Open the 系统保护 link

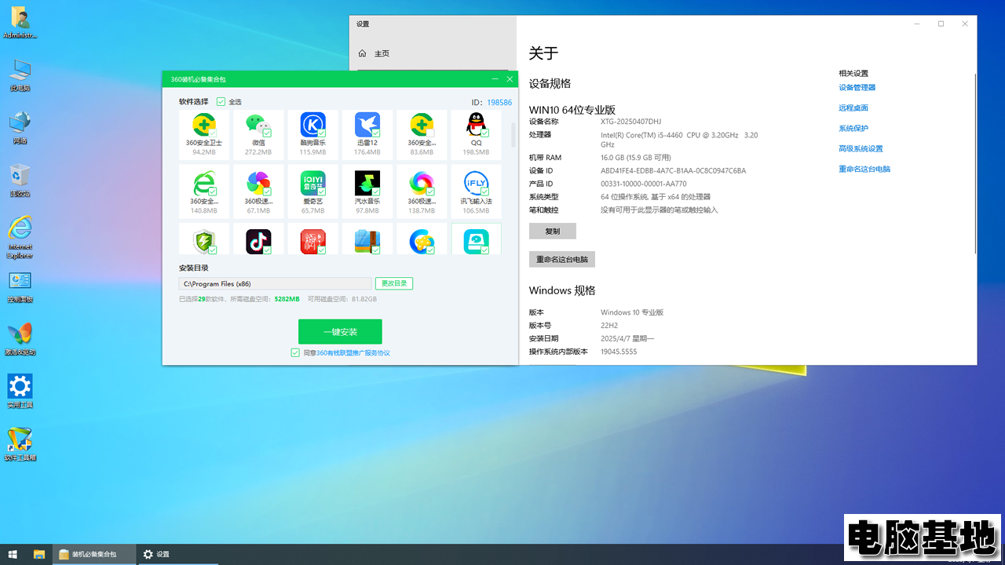point(853,129)
